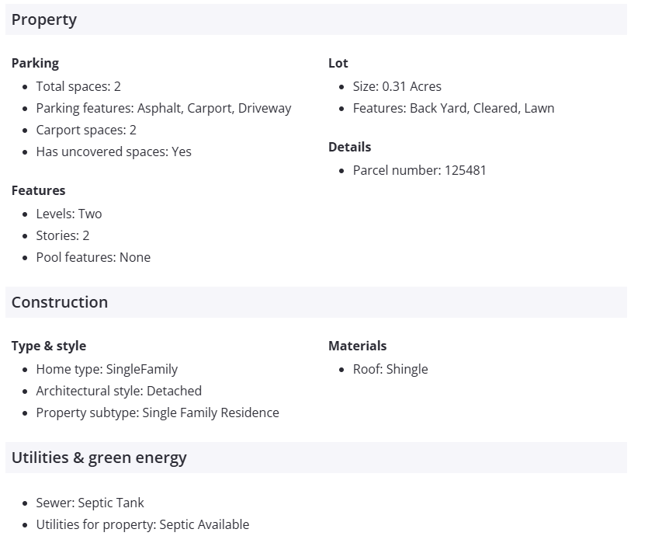Click the Utilities & green energy header
This screenshot has height=543, width=648.
99,458
